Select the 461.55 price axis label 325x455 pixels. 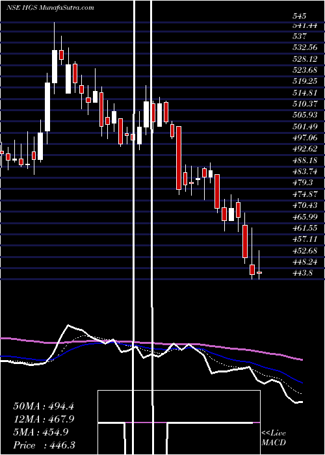pyautogui.click(x=305, y=227)
